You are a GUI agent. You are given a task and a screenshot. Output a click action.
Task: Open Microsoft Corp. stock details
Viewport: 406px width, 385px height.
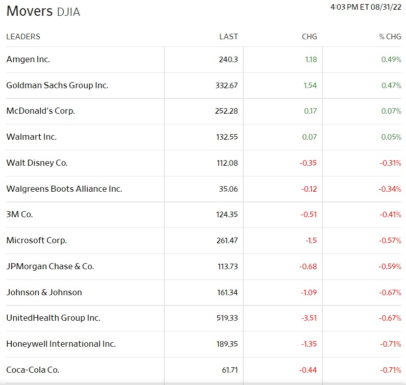pyautogui.click(x=37, y=240)
